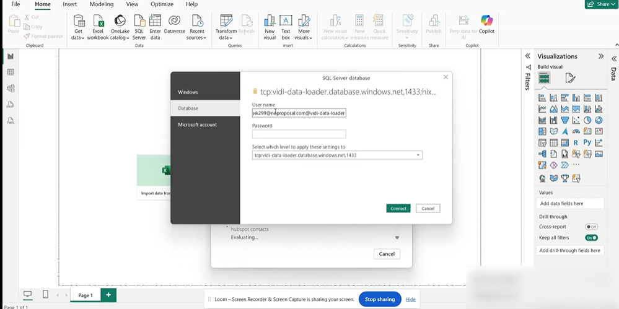Cancel the SQL Server database dialog
Screen dimensions: 619x309
[x=428, y=208]
